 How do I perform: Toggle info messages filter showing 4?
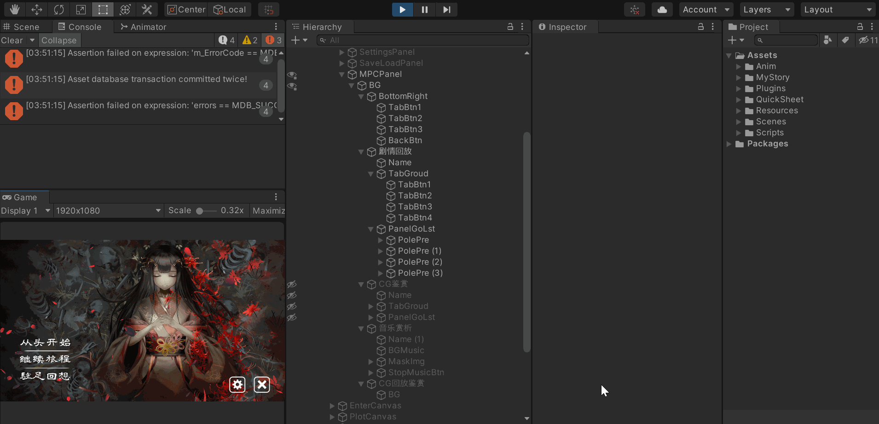click(226, 40)
